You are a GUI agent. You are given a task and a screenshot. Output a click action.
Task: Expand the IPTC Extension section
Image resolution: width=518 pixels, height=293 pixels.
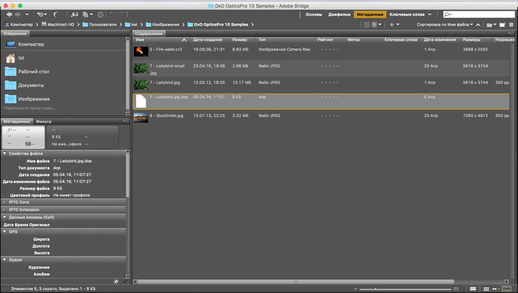coord(4,210)
